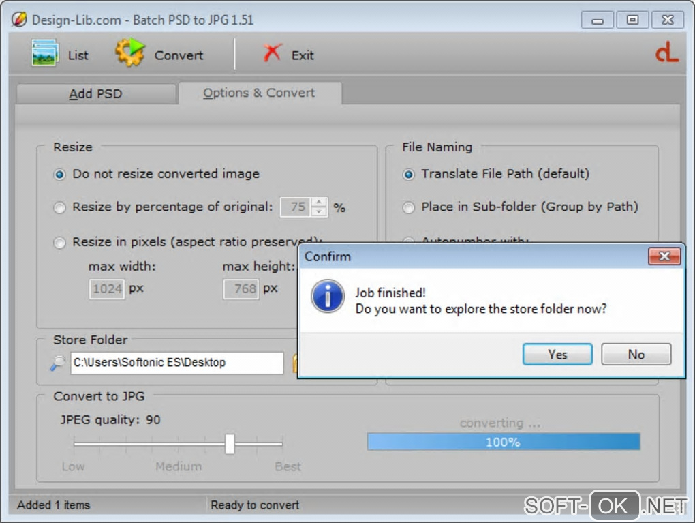Select Resize in pixels option
This screenshot has height=523, width=695.
pyautogui.click(x=59, y=243)
